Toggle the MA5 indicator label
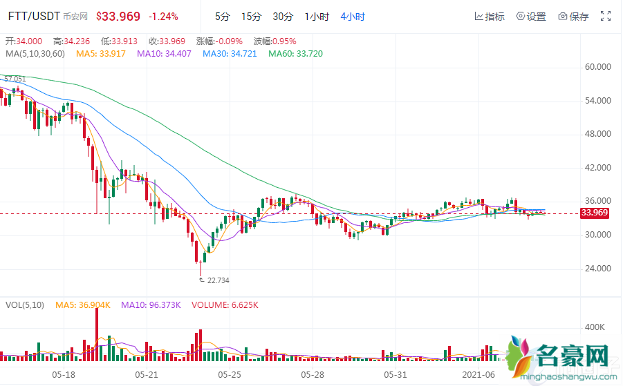 [x=102, y=53]
